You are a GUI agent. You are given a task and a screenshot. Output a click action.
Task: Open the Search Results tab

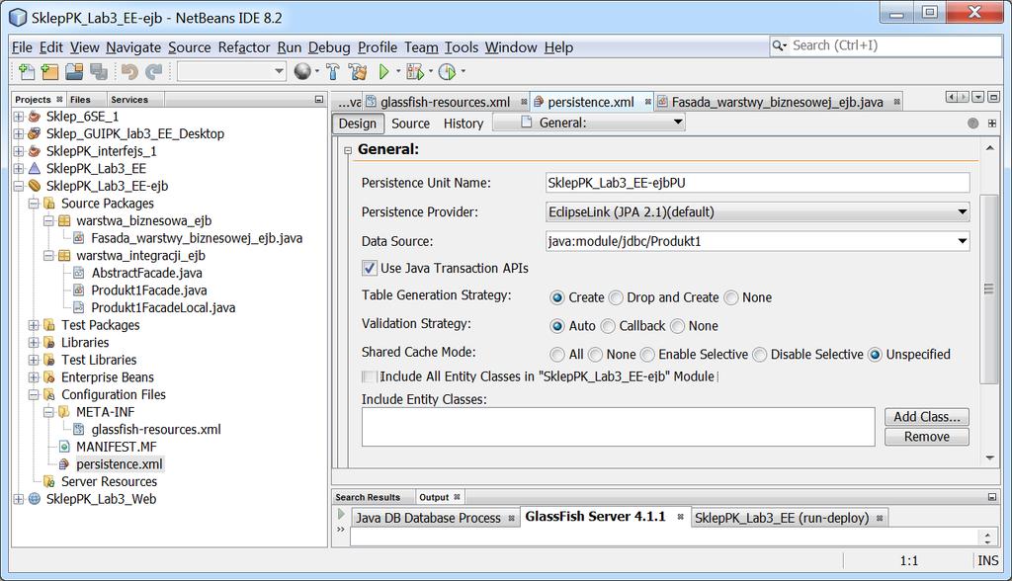[368, 497]
